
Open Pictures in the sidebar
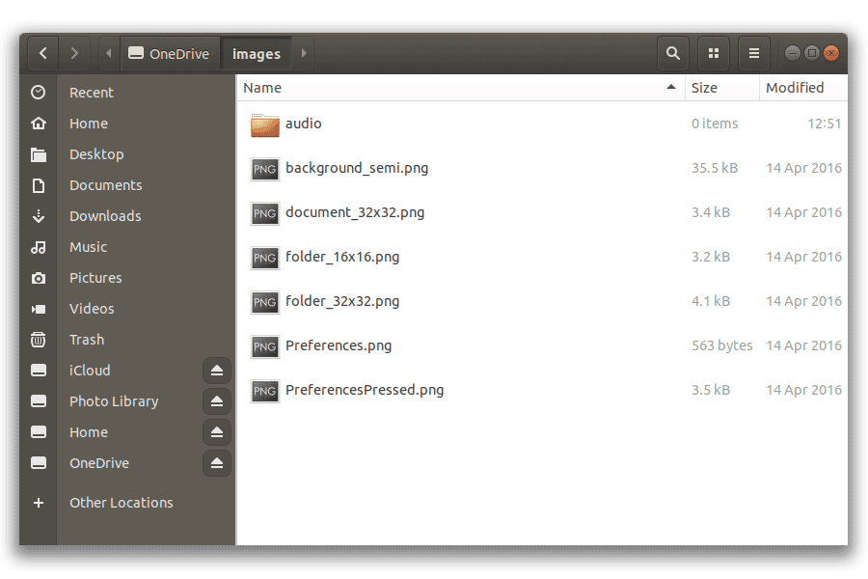click(95, 278)
